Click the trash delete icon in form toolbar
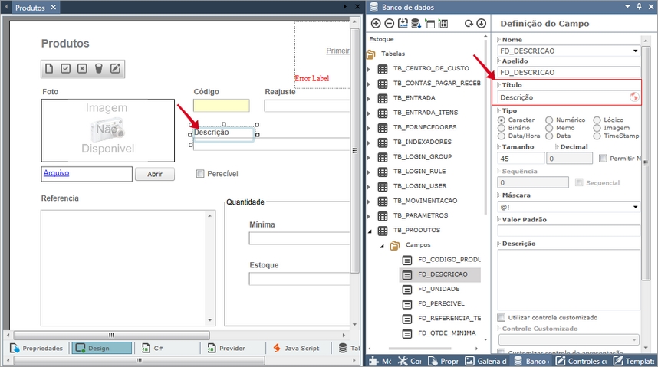 pos(98,69)
